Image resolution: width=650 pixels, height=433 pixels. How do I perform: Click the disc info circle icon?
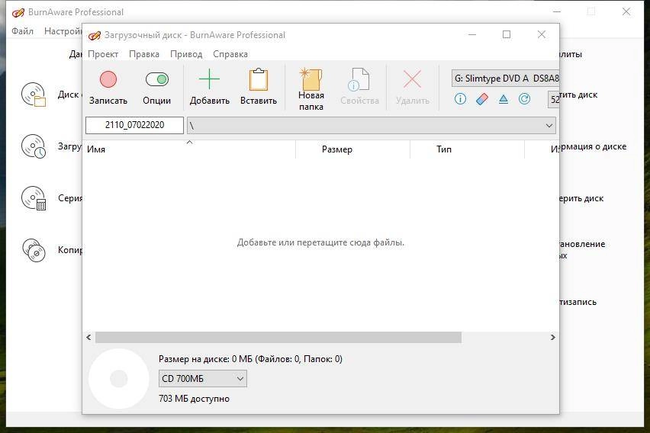click(x=460, y=99)
